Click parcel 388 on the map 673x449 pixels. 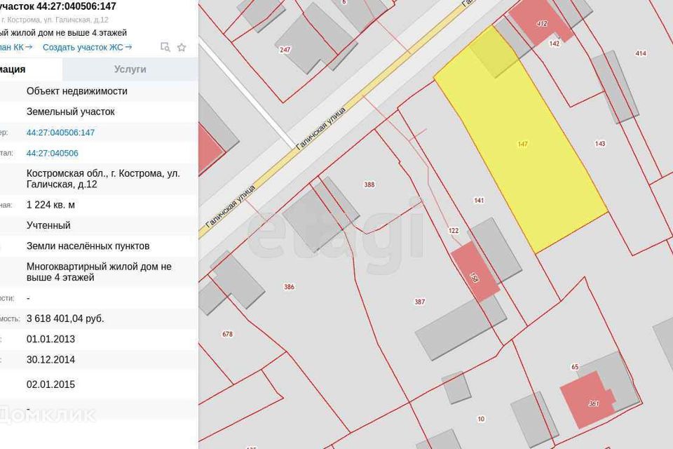point(369,185)
